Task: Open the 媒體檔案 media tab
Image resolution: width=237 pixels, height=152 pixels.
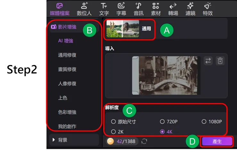Action: (x=60, y=9)
